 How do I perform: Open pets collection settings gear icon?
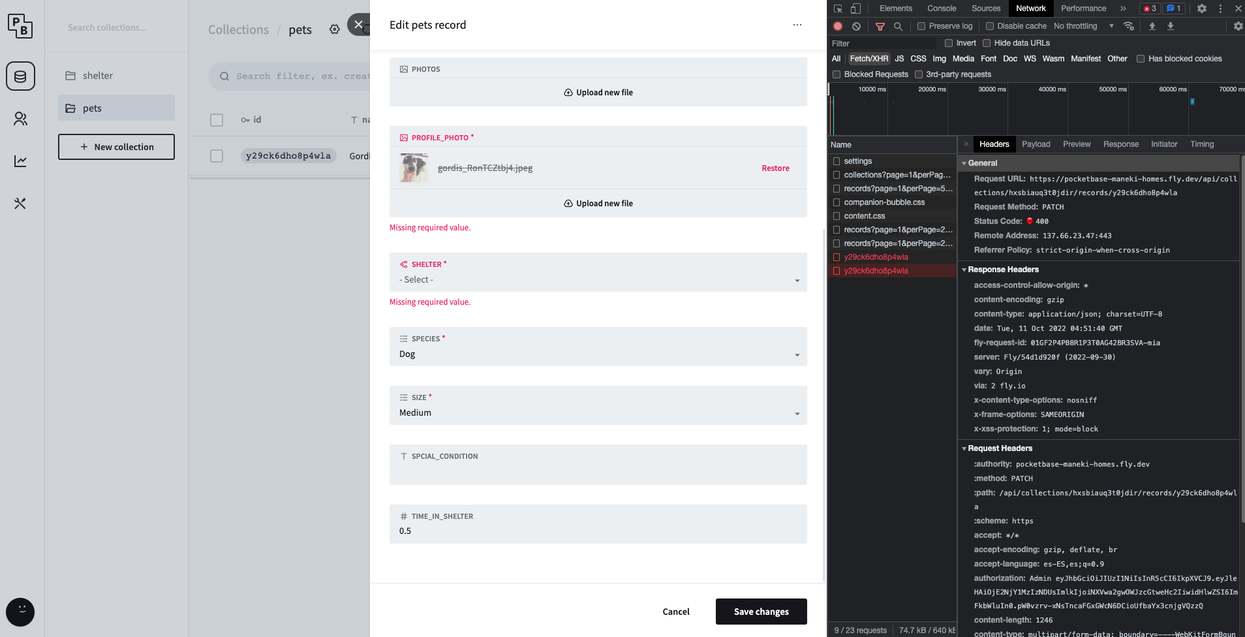click(x=334, y=29)
